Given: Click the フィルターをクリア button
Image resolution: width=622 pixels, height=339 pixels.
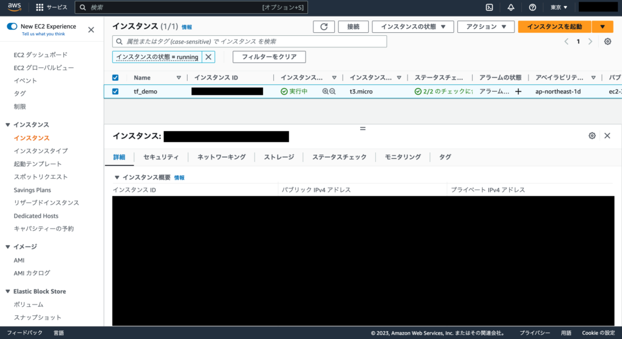Looking at the screenshot, I should click(x=269, y=56).
